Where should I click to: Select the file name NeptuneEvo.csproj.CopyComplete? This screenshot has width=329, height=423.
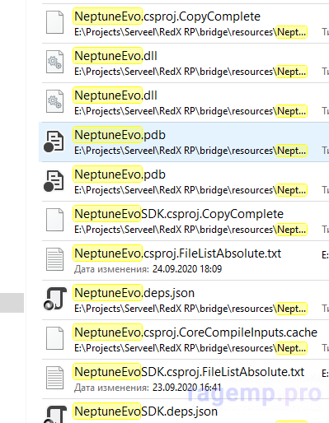click(167, 16)
